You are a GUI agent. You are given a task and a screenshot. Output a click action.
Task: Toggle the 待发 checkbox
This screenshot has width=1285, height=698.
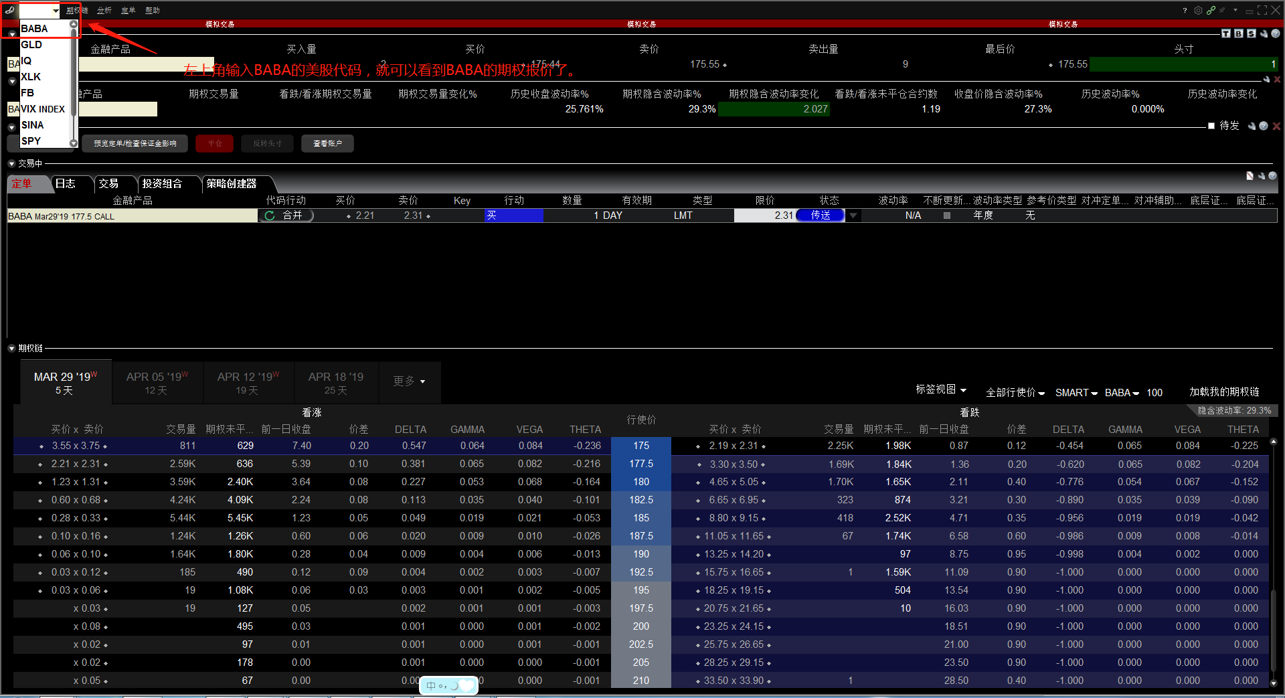(1211, 126)
